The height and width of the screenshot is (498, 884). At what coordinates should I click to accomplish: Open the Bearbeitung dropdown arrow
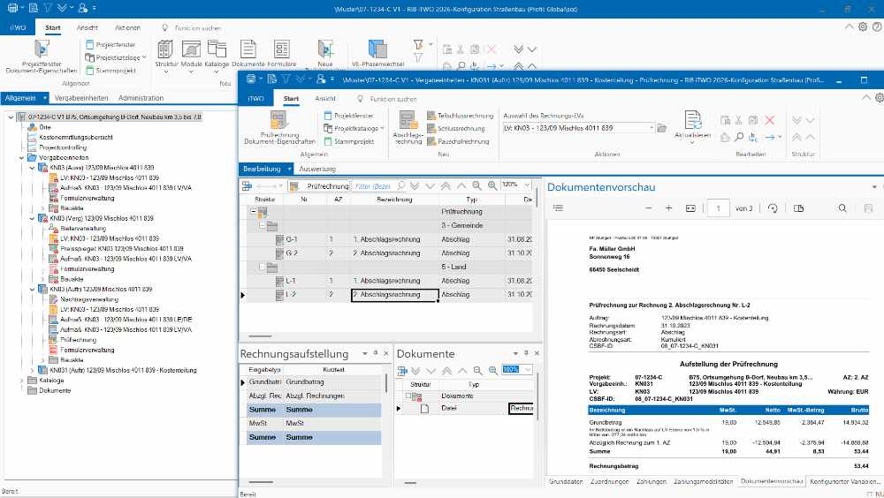(x=289, y=169)
